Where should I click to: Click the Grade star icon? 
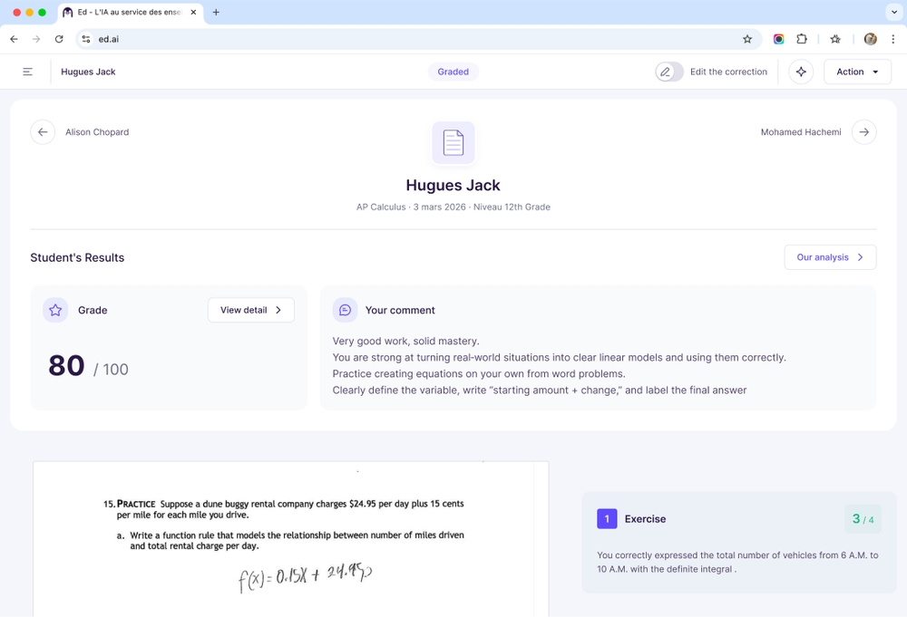(55, 310)
